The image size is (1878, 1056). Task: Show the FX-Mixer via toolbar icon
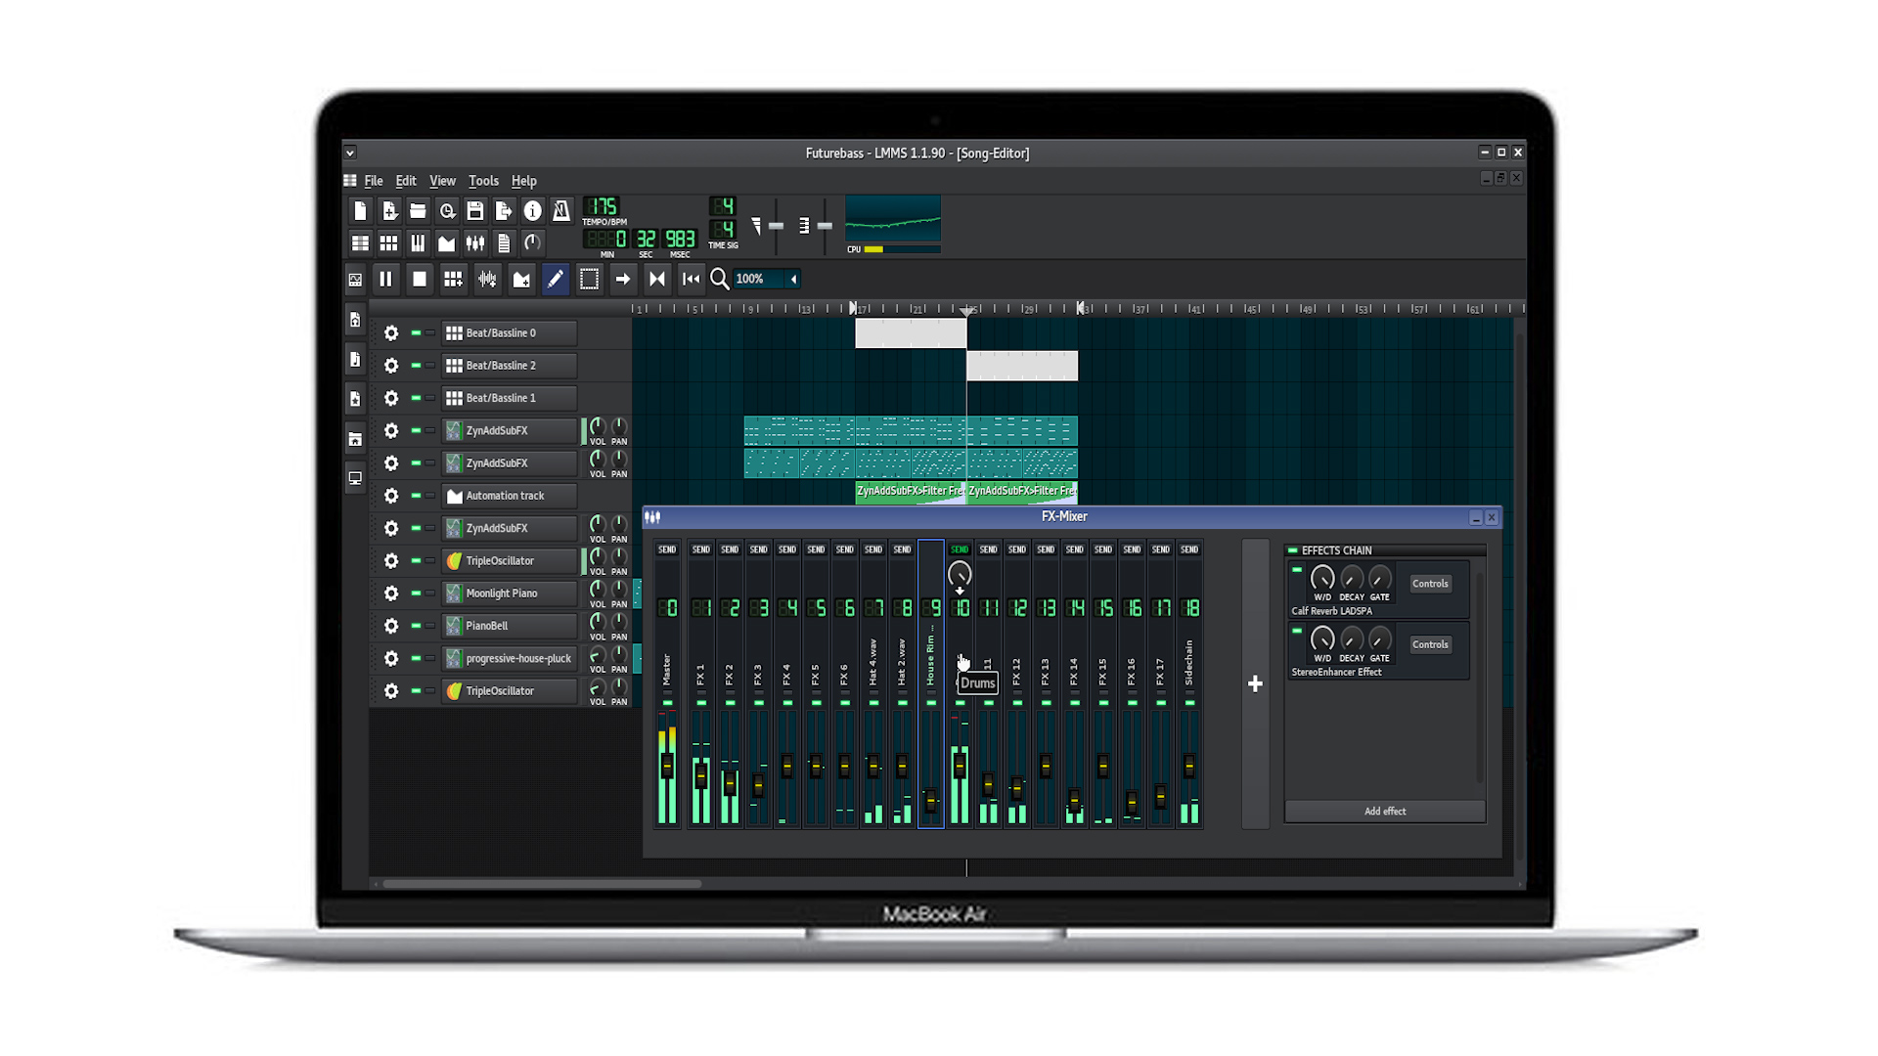(x=475, y=242)
